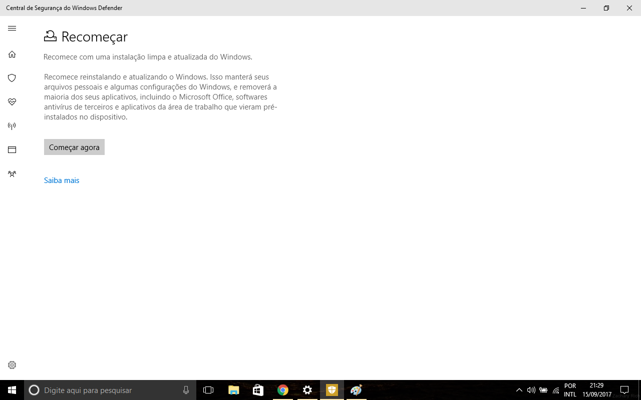641x400 pixels.
Task: Close the Windows Defender window
Action: click(629, 8)
